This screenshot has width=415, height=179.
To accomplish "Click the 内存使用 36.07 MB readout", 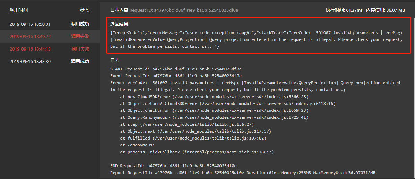I will tap(386, 10).
